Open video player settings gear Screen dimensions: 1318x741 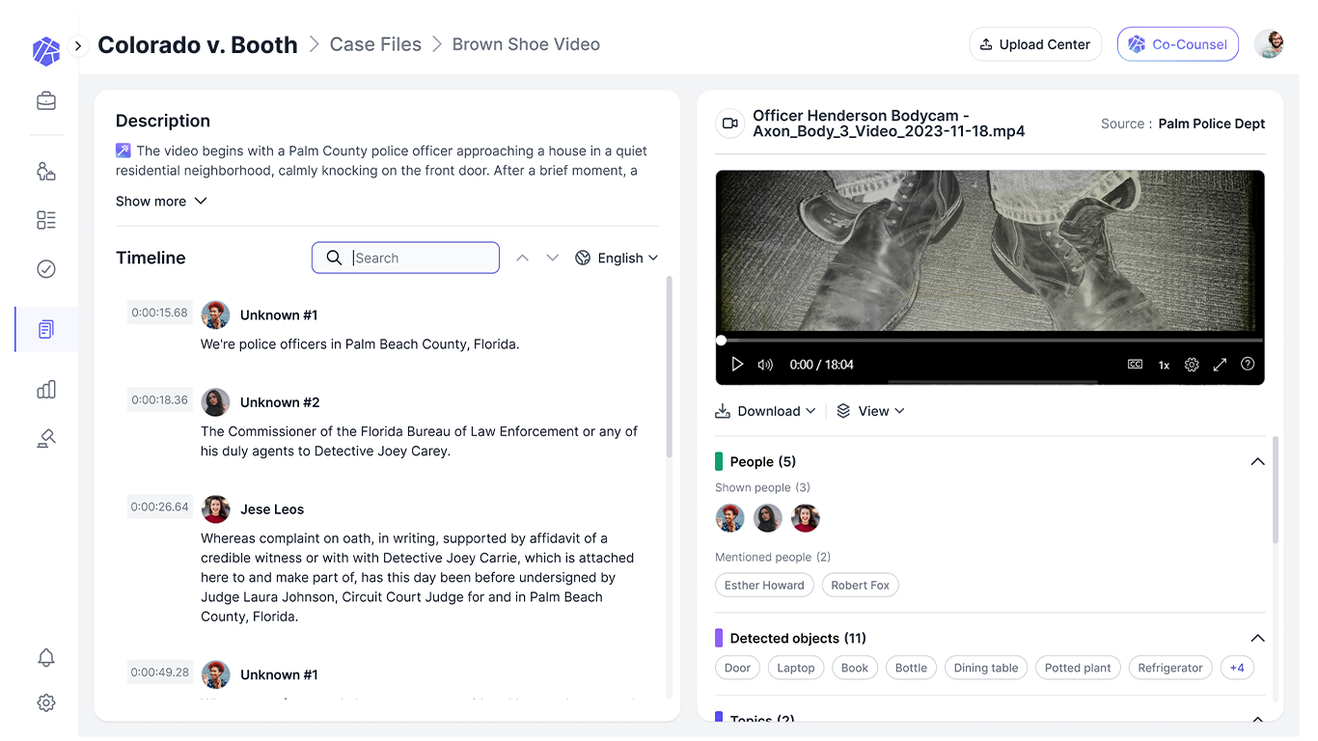tap(1192, 365)
